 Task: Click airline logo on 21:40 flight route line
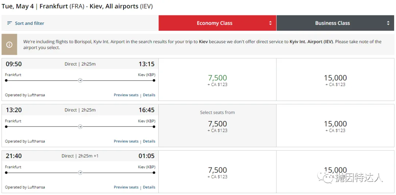(x=80, y=173)
